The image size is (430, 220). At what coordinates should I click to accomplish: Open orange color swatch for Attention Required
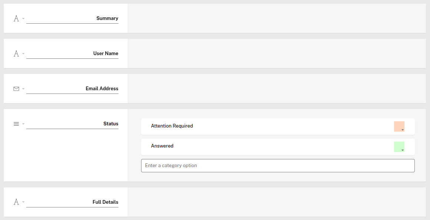tap(399, 126)
